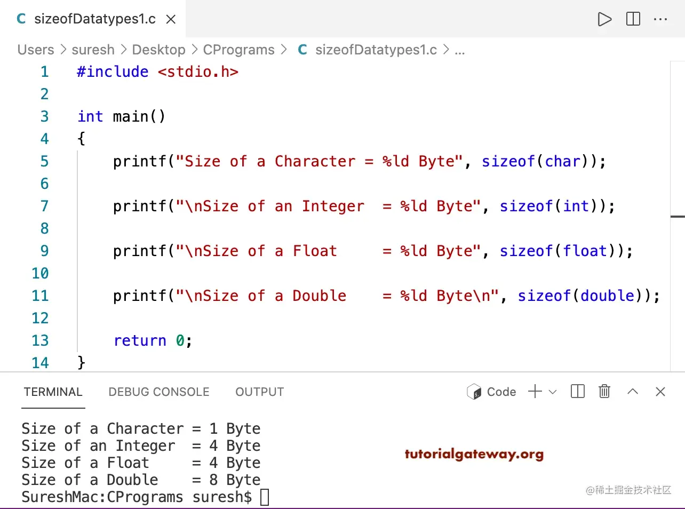
Task: Kill the terminal with the trash icon
Action: coord(604,392)
